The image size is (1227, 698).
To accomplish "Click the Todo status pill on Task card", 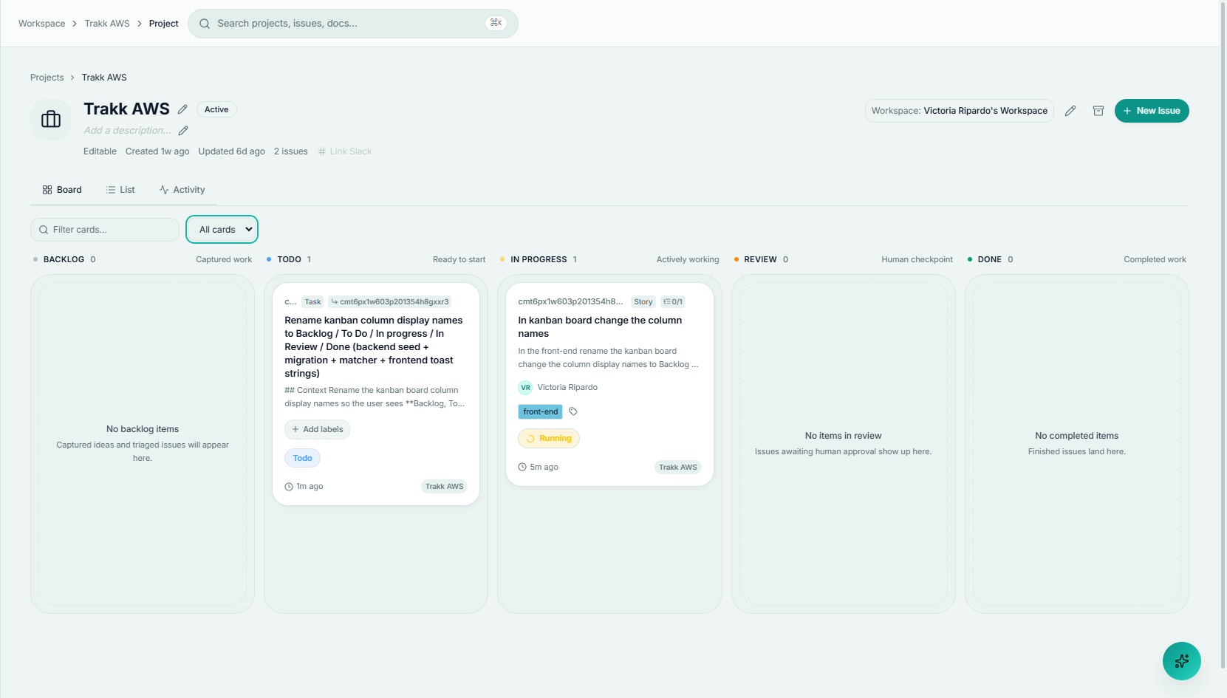I will (x=302, y=458).
